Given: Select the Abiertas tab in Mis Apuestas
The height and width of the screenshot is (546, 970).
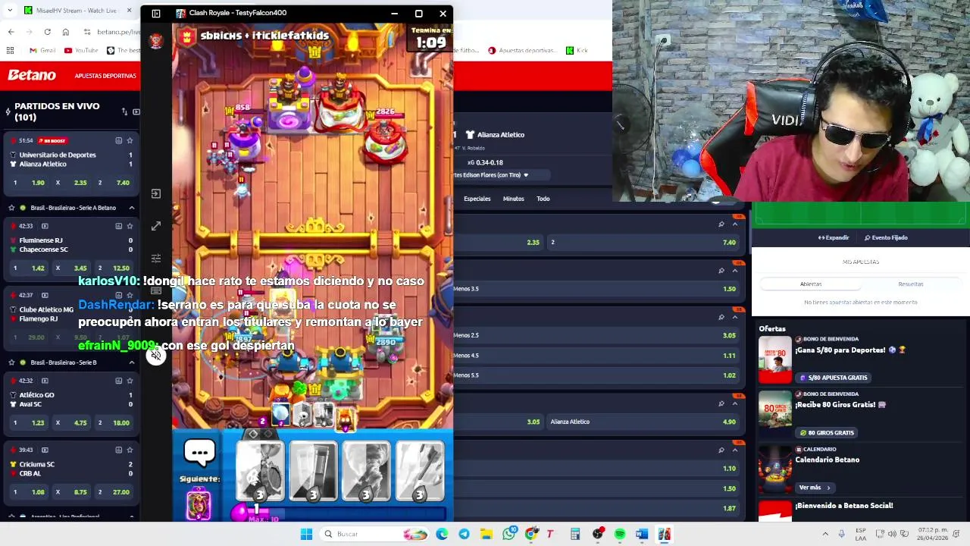Looking at the screenshot, I should point(811,284).
